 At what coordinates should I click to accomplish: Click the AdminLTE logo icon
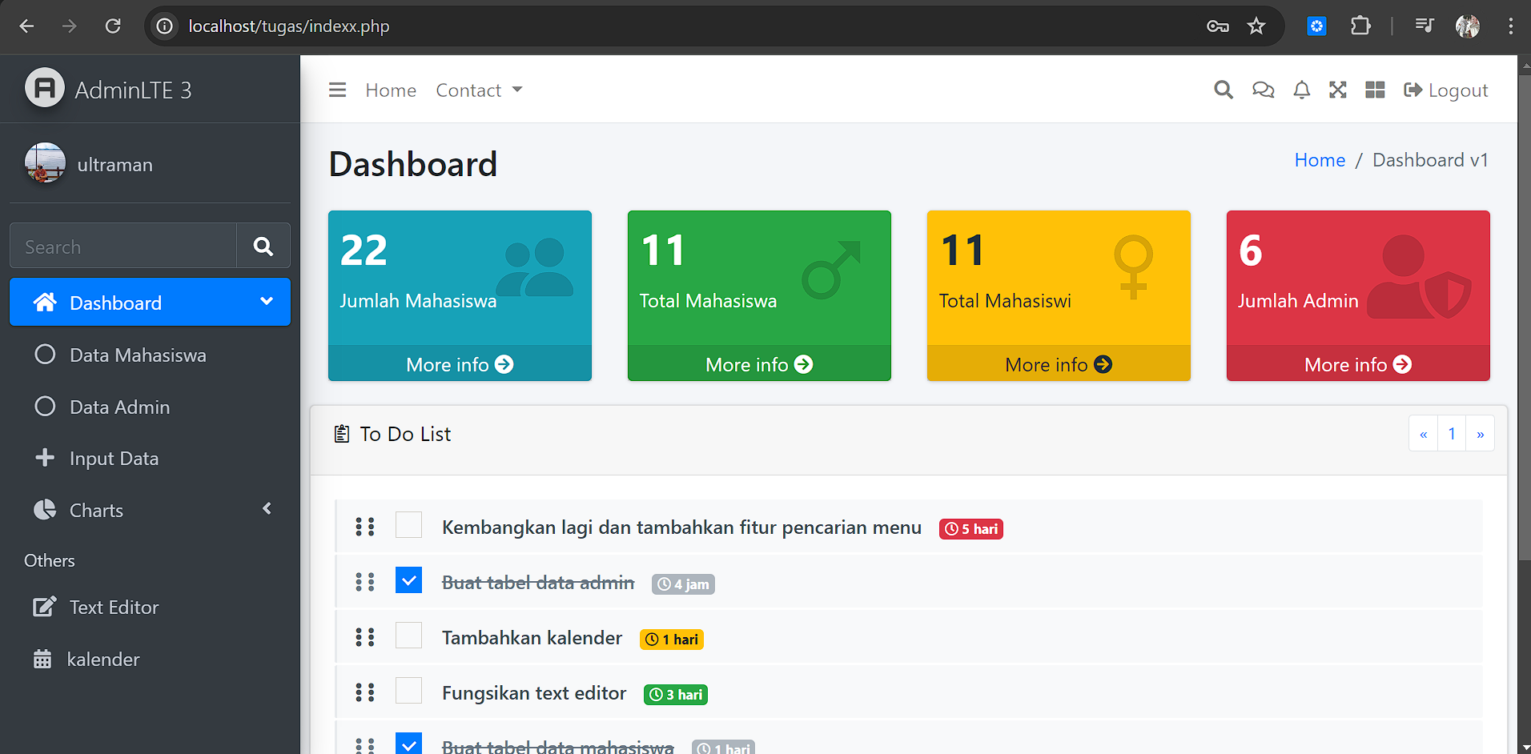pyautogui.click(x=45, y=88)
